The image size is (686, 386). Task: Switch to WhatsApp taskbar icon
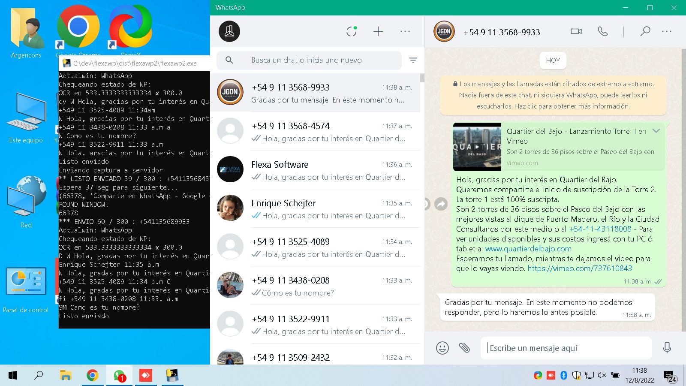tap(119, 376)
